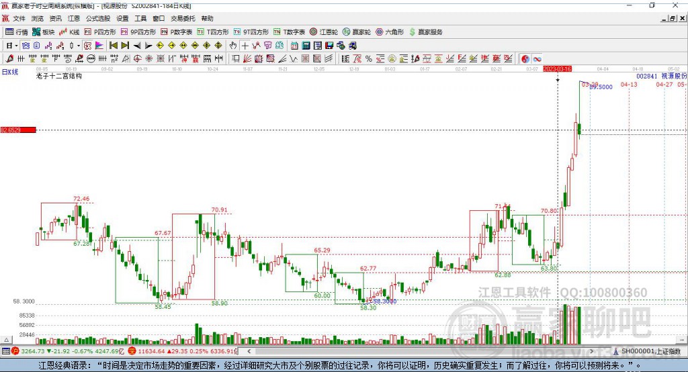The height and width of the screenshot is (372, 688).
Task: Open the 六角形 hexagon tool
Action: (x=389, y=32)
